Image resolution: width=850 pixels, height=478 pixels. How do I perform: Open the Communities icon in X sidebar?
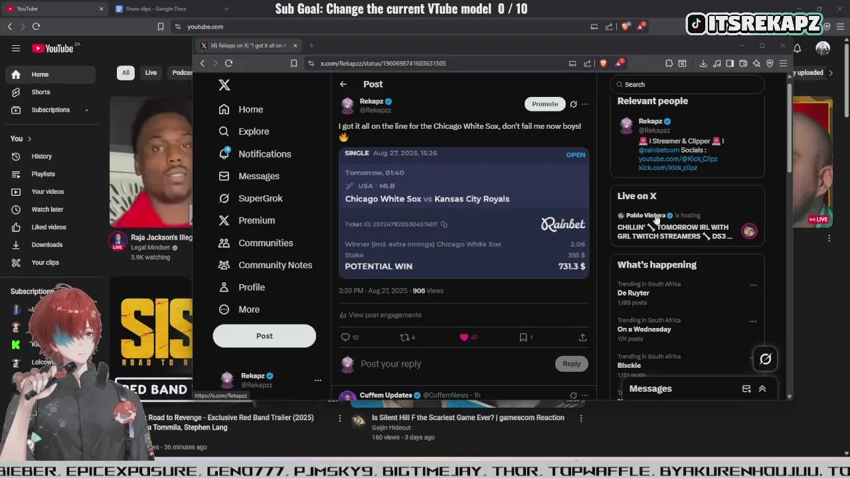[x=224, y=243]
